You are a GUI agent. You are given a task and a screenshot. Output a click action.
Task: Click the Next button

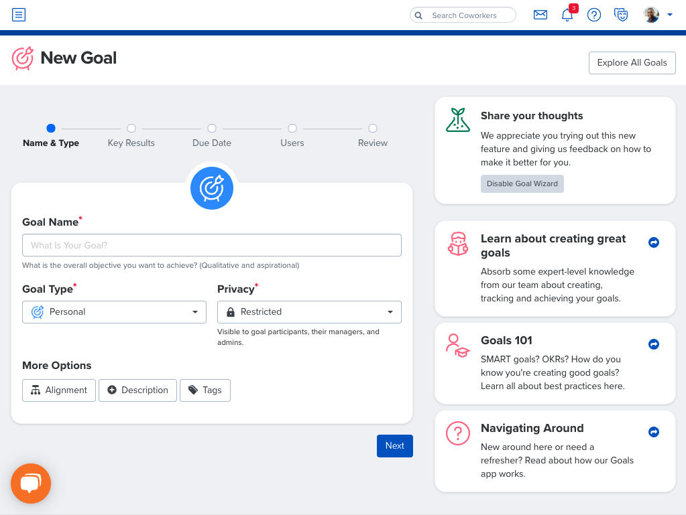tap(394, 446)
